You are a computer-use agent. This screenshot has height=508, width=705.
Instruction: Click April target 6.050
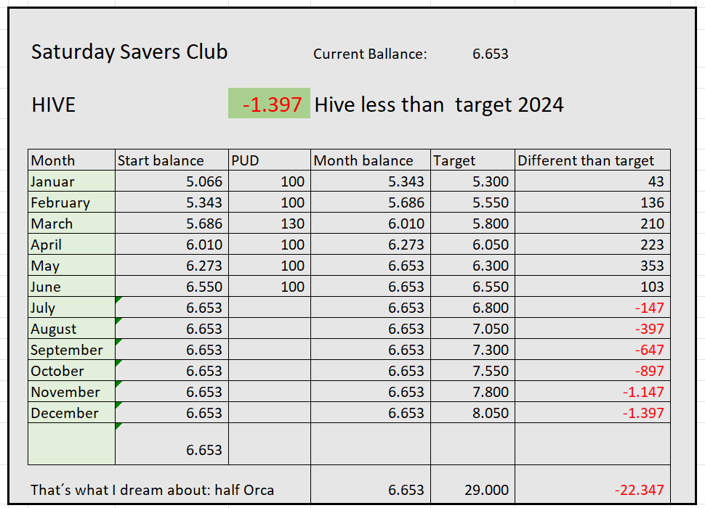(472, 245)
